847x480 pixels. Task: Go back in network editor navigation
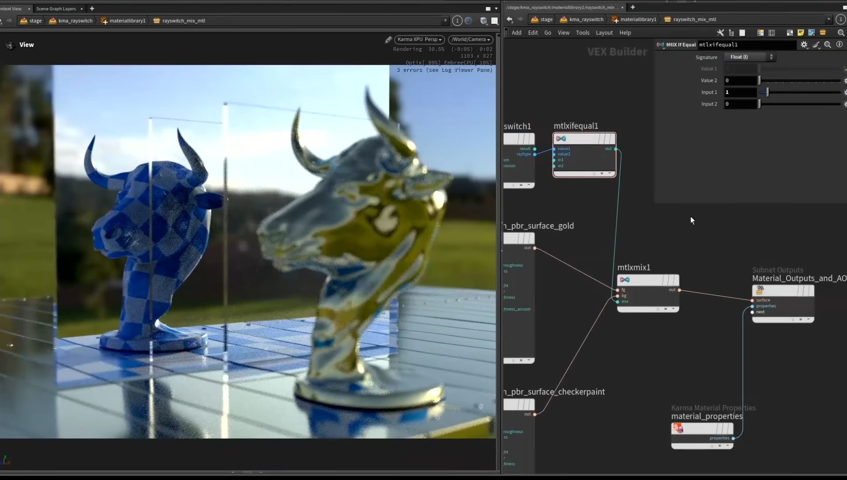[510, 19]
